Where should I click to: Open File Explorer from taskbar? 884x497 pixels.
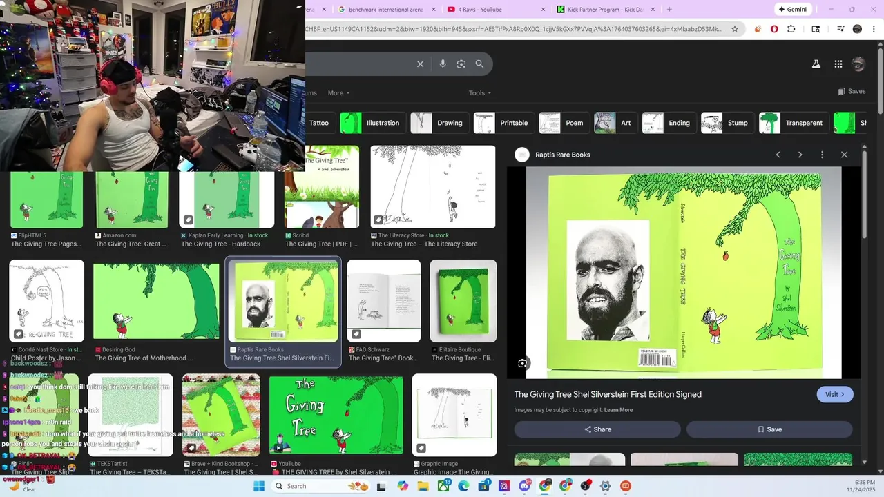point(423,486)
